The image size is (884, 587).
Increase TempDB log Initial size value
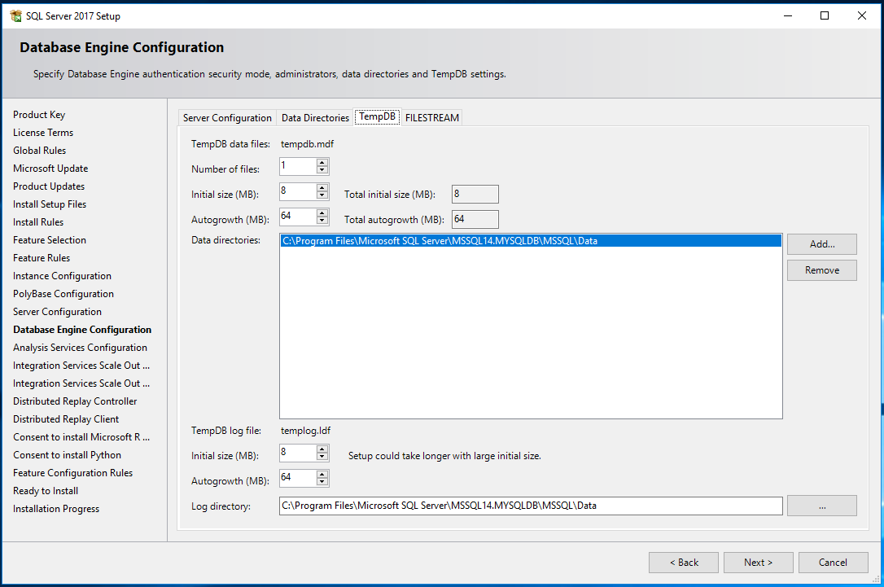[x=323, y=449]
